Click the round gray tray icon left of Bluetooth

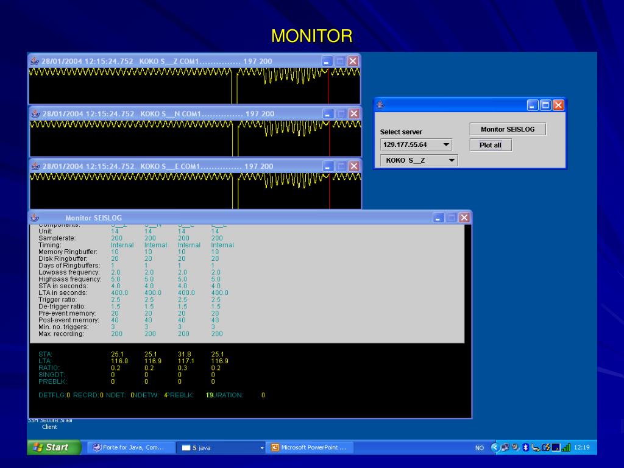tap(516, 447)
